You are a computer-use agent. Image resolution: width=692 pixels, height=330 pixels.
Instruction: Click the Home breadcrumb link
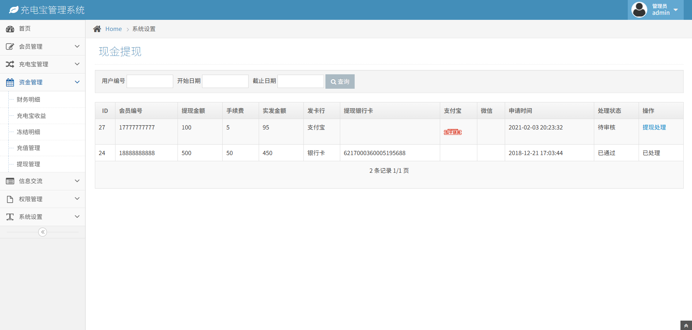113,29
